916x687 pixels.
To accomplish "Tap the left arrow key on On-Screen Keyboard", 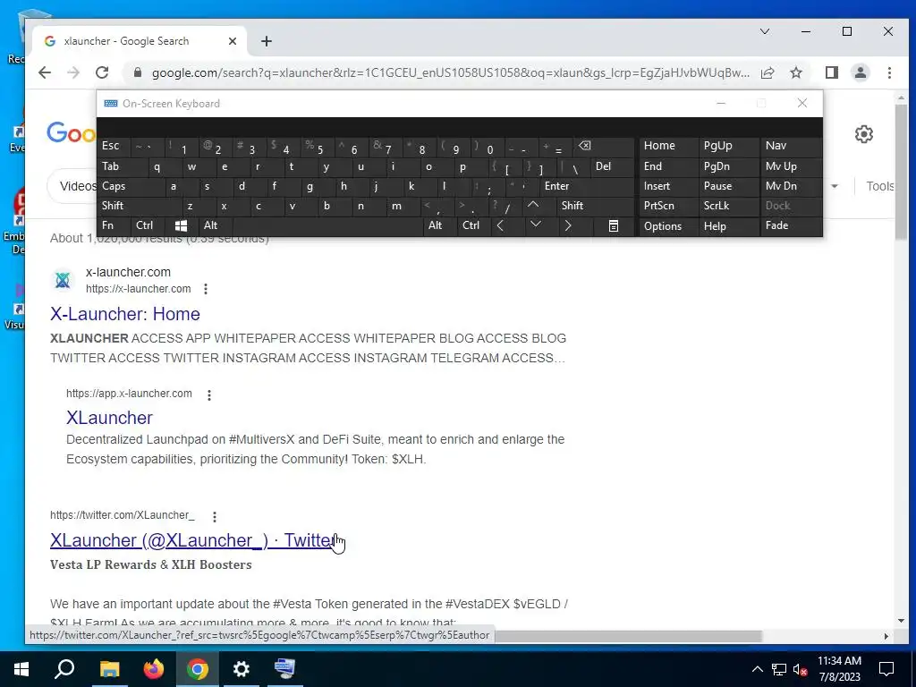I will click(x=501, y=225).
